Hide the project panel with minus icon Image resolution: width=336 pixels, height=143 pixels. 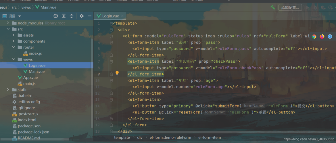coord(90,16)
